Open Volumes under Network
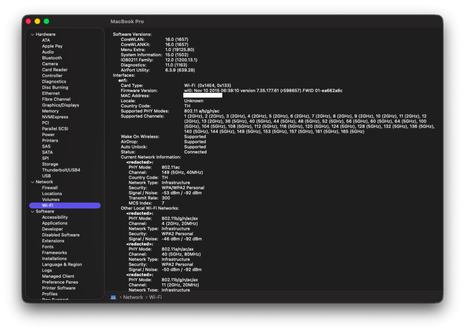Viewport: 465px width, 332px height. coord(51,200)
